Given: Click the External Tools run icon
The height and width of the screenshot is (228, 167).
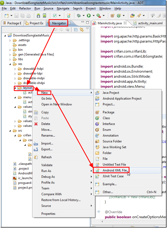Looking at the screenshot, I should [x=99, y=16].
